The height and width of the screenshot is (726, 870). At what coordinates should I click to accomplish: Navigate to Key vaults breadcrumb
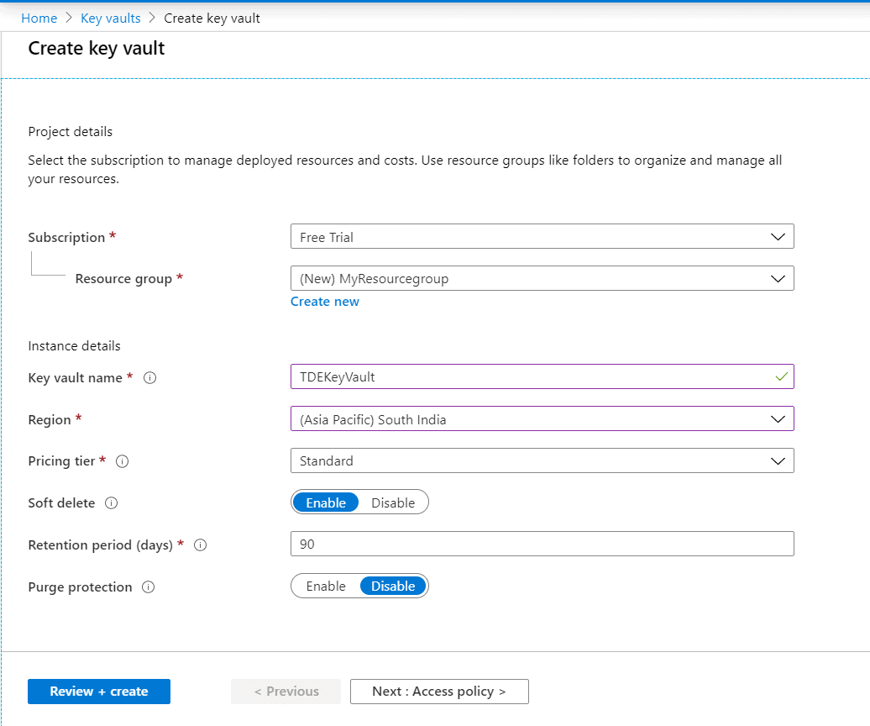(111, 18)
